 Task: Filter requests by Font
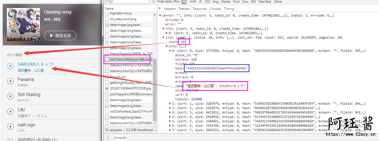click(237, 2)
